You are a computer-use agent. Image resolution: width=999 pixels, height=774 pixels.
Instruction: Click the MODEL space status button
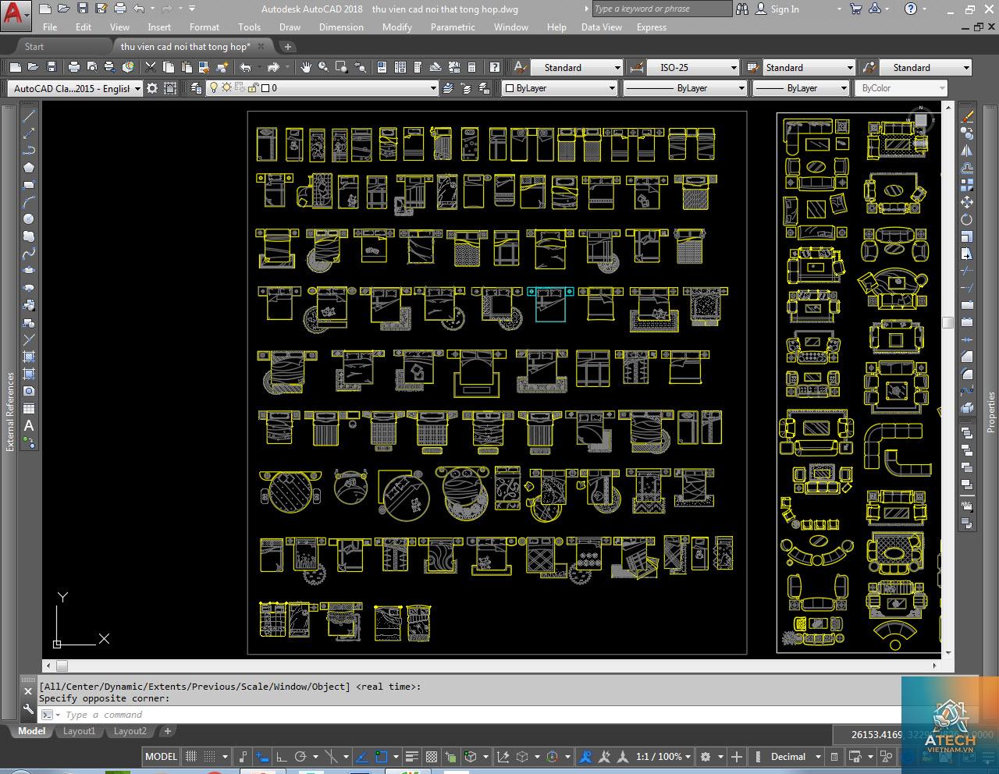162,756
